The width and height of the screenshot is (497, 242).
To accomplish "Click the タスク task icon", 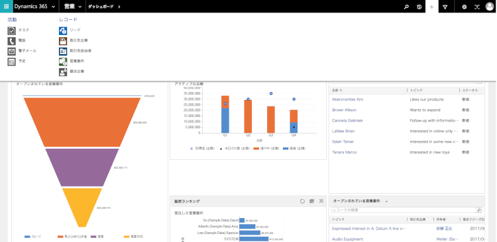I will click(11, 30).
